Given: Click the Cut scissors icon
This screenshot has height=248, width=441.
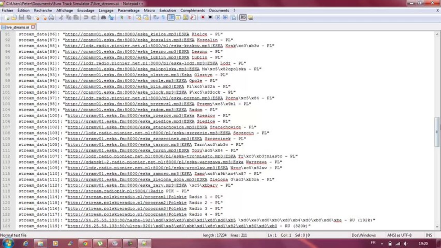Looking at the screenshot, I should [60, 17].
